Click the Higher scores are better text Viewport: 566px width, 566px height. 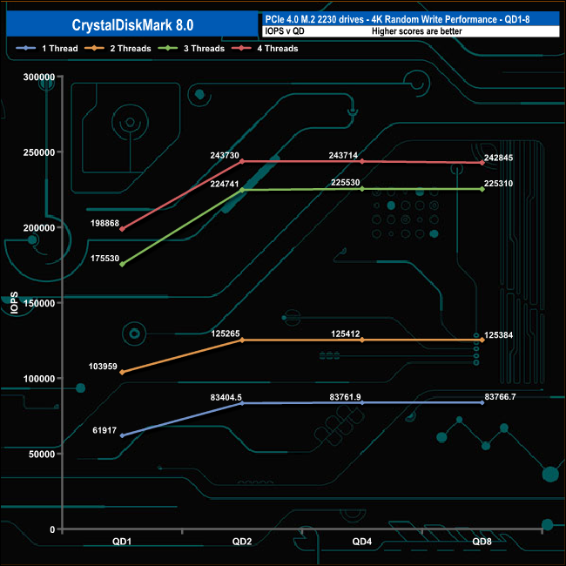(417, 31)
